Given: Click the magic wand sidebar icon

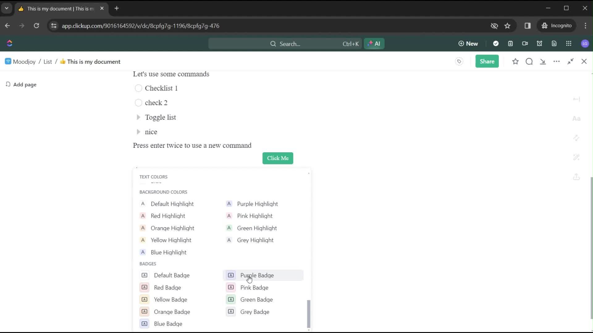Looking at the screenshot, I should click(x=576, y=157).
